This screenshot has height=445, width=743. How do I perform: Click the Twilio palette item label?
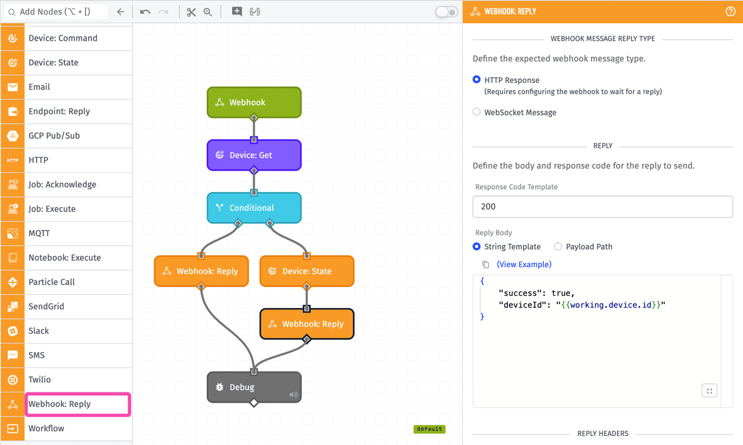click(x=39, y=379)
